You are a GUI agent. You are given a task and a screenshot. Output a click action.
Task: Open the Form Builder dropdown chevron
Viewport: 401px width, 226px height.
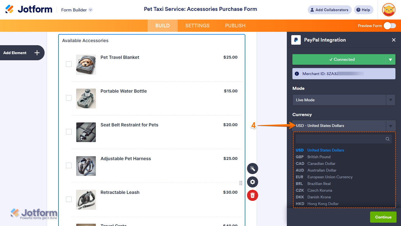tap(91, 10)
